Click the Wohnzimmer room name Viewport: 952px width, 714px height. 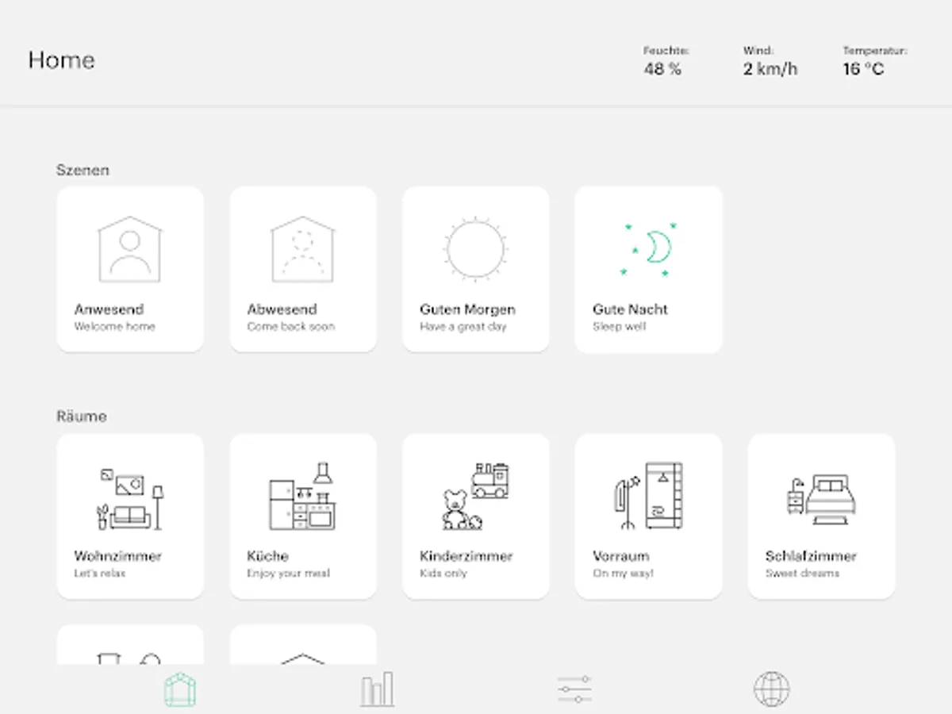117,556
